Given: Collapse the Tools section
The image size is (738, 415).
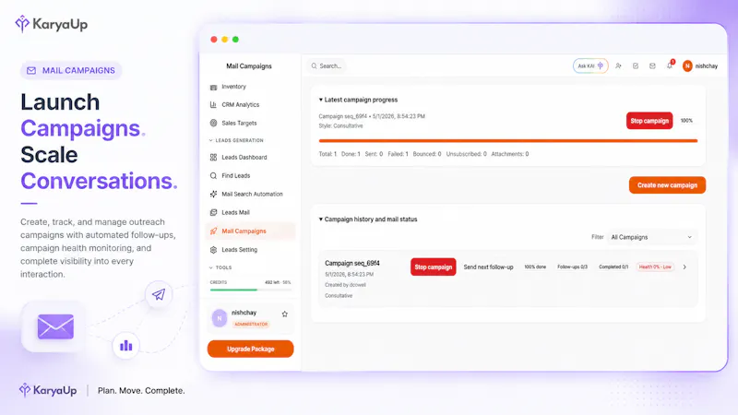Looking at the screenshot, I should point(220,267).
